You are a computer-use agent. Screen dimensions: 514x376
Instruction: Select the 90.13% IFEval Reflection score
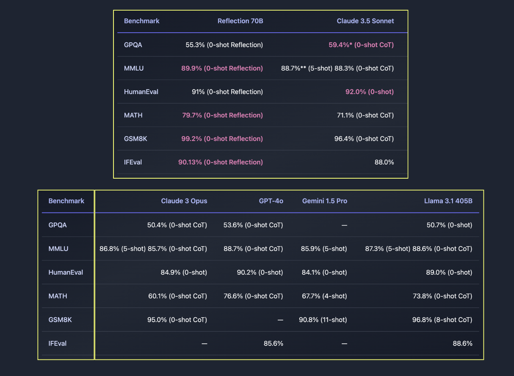(220, 162)
